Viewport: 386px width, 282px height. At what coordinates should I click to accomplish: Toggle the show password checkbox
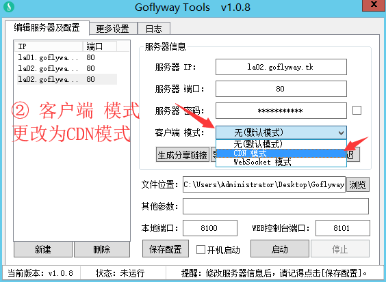[x=357, y=111]
